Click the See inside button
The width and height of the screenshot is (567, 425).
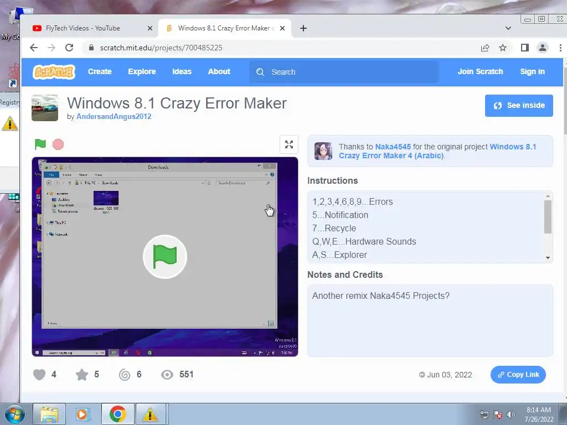coord(519,106)
